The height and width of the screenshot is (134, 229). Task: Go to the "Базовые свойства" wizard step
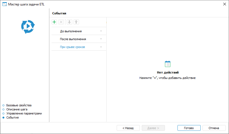pyautogui.click(x=19, y=105)
